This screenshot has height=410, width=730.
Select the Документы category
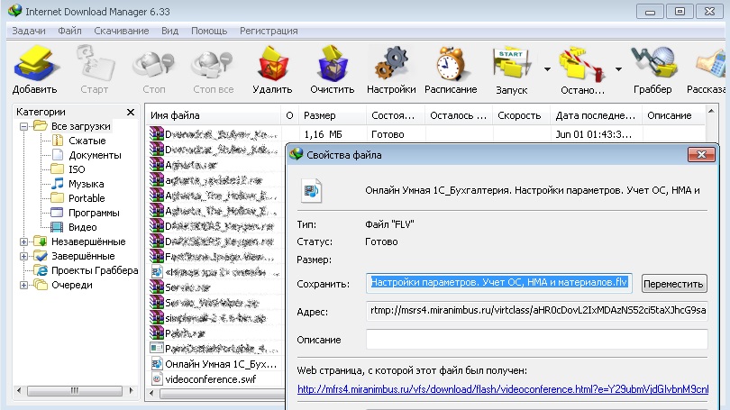[95, 155]
